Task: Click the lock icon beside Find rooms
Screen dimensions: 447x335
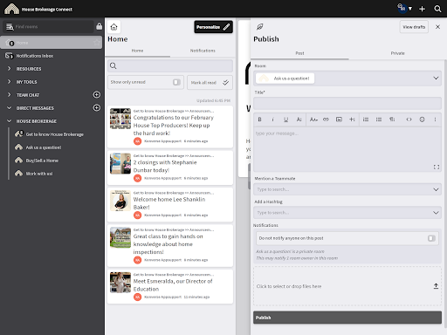Action: (99, 26)
